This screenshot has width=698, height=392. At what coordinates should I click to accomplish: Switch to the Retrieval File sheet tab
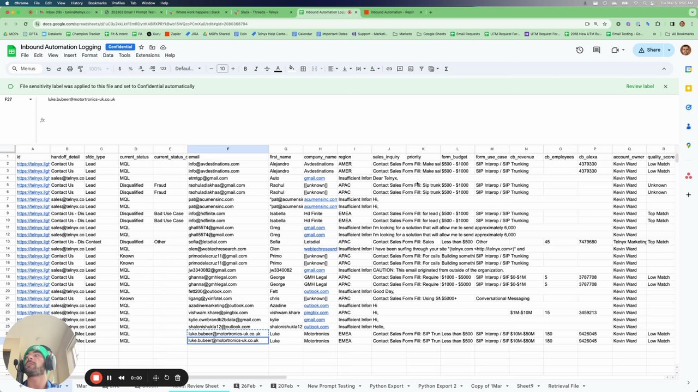pyautogui.click(x=563, y=386)
